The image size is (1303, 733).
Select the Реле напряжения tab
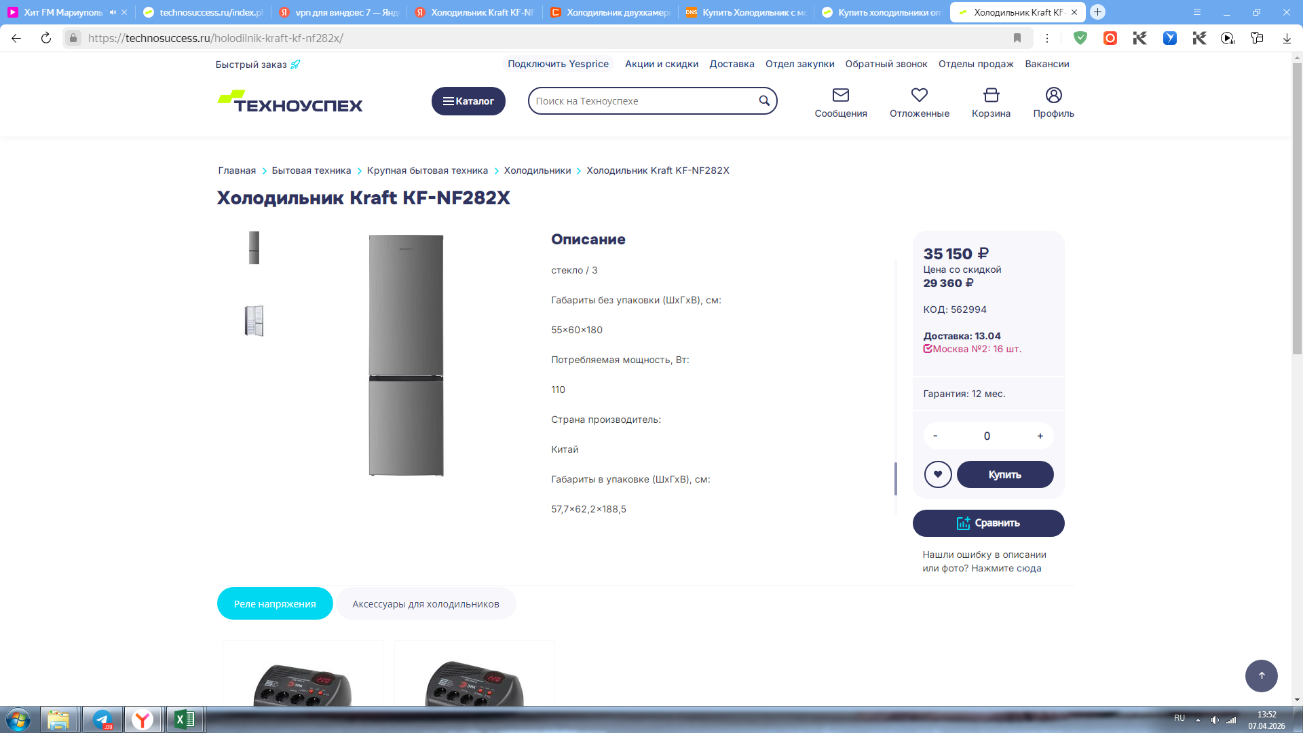click(275, 603)
